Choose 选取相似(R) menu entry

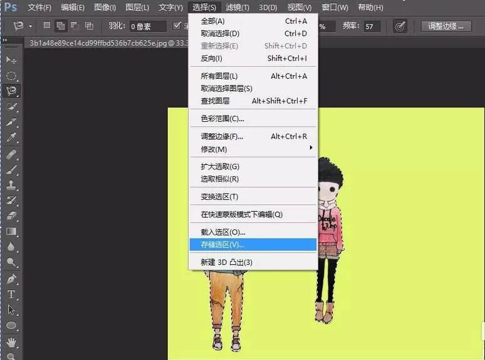coord(253,179)
